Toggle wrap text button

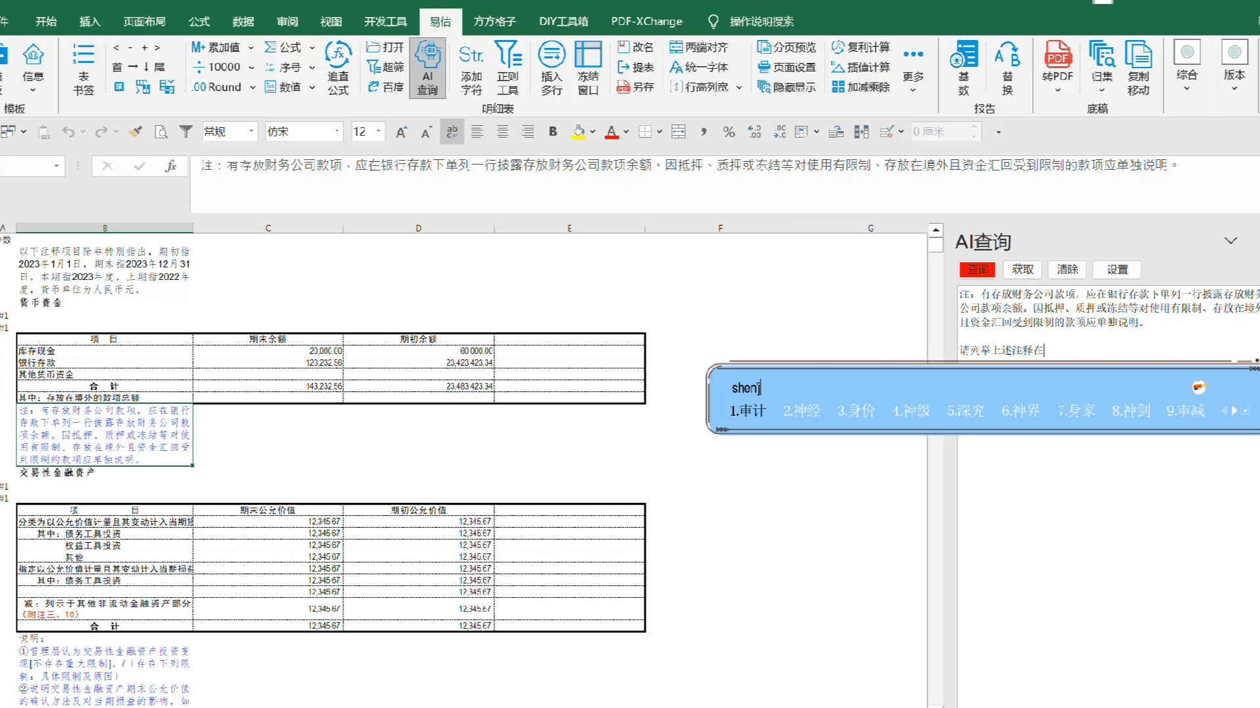coord(452,132)
